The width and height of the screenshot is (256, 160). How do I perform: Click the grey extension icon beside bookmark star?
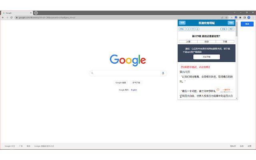pyautogui.click(x=232, y=18)
